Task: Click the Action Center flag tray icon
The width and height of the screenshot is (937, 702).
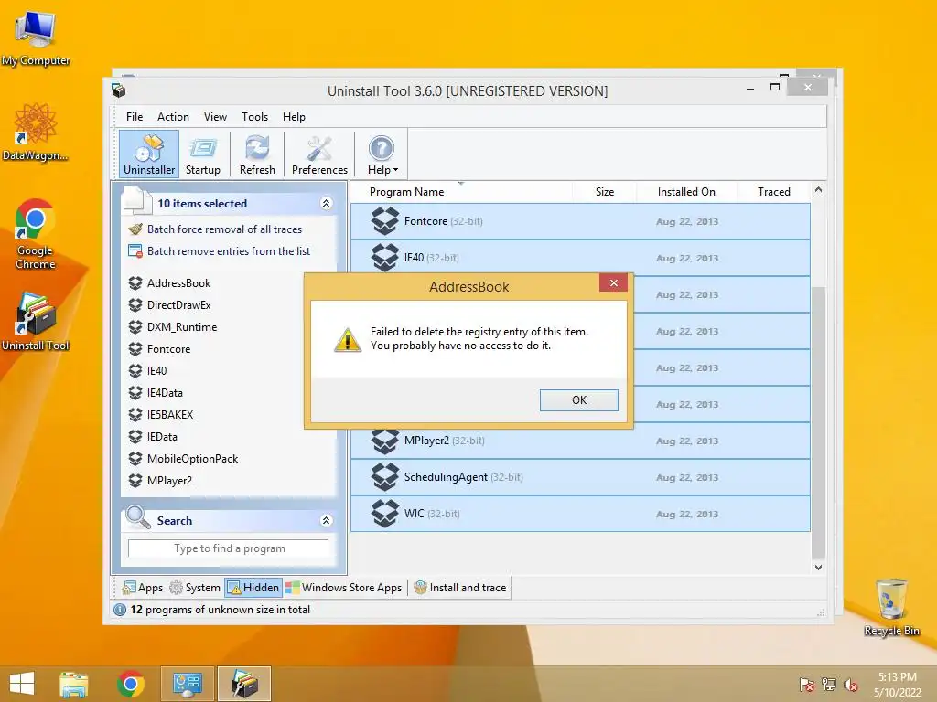Action: (x=807, y=685)
